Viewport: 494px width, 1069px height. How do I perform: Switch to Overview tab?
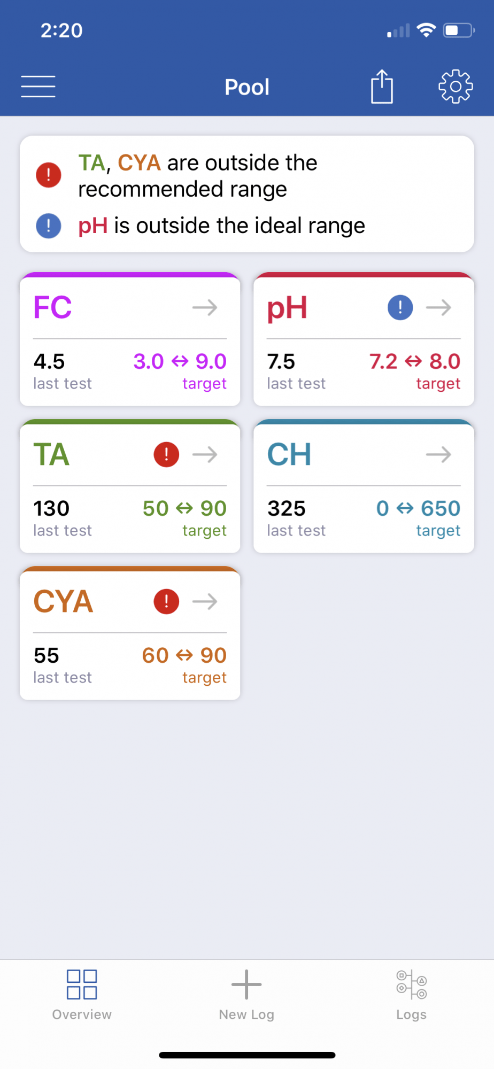coord(82,995)
